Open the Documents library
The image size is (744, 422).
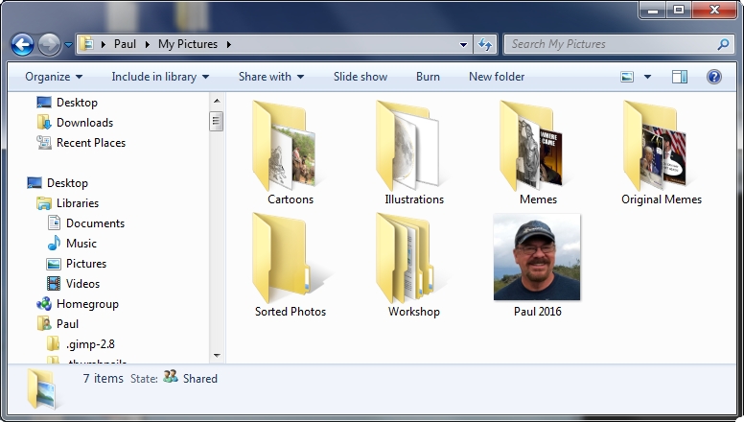[95, 223]
